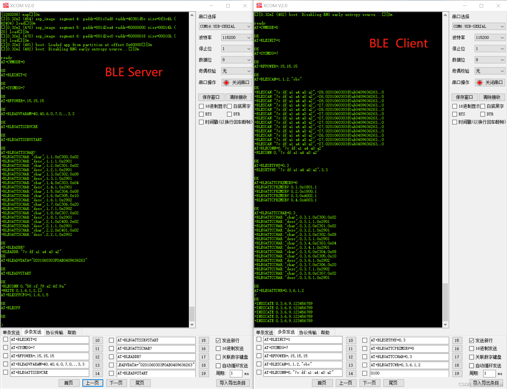
Task: Check box beside AT+BLESETPHY=0,3 entry
Action: click(365, 340)
